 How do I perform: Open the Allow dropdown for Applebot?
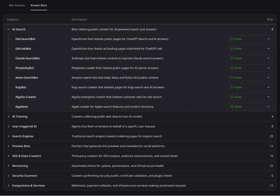250,107
